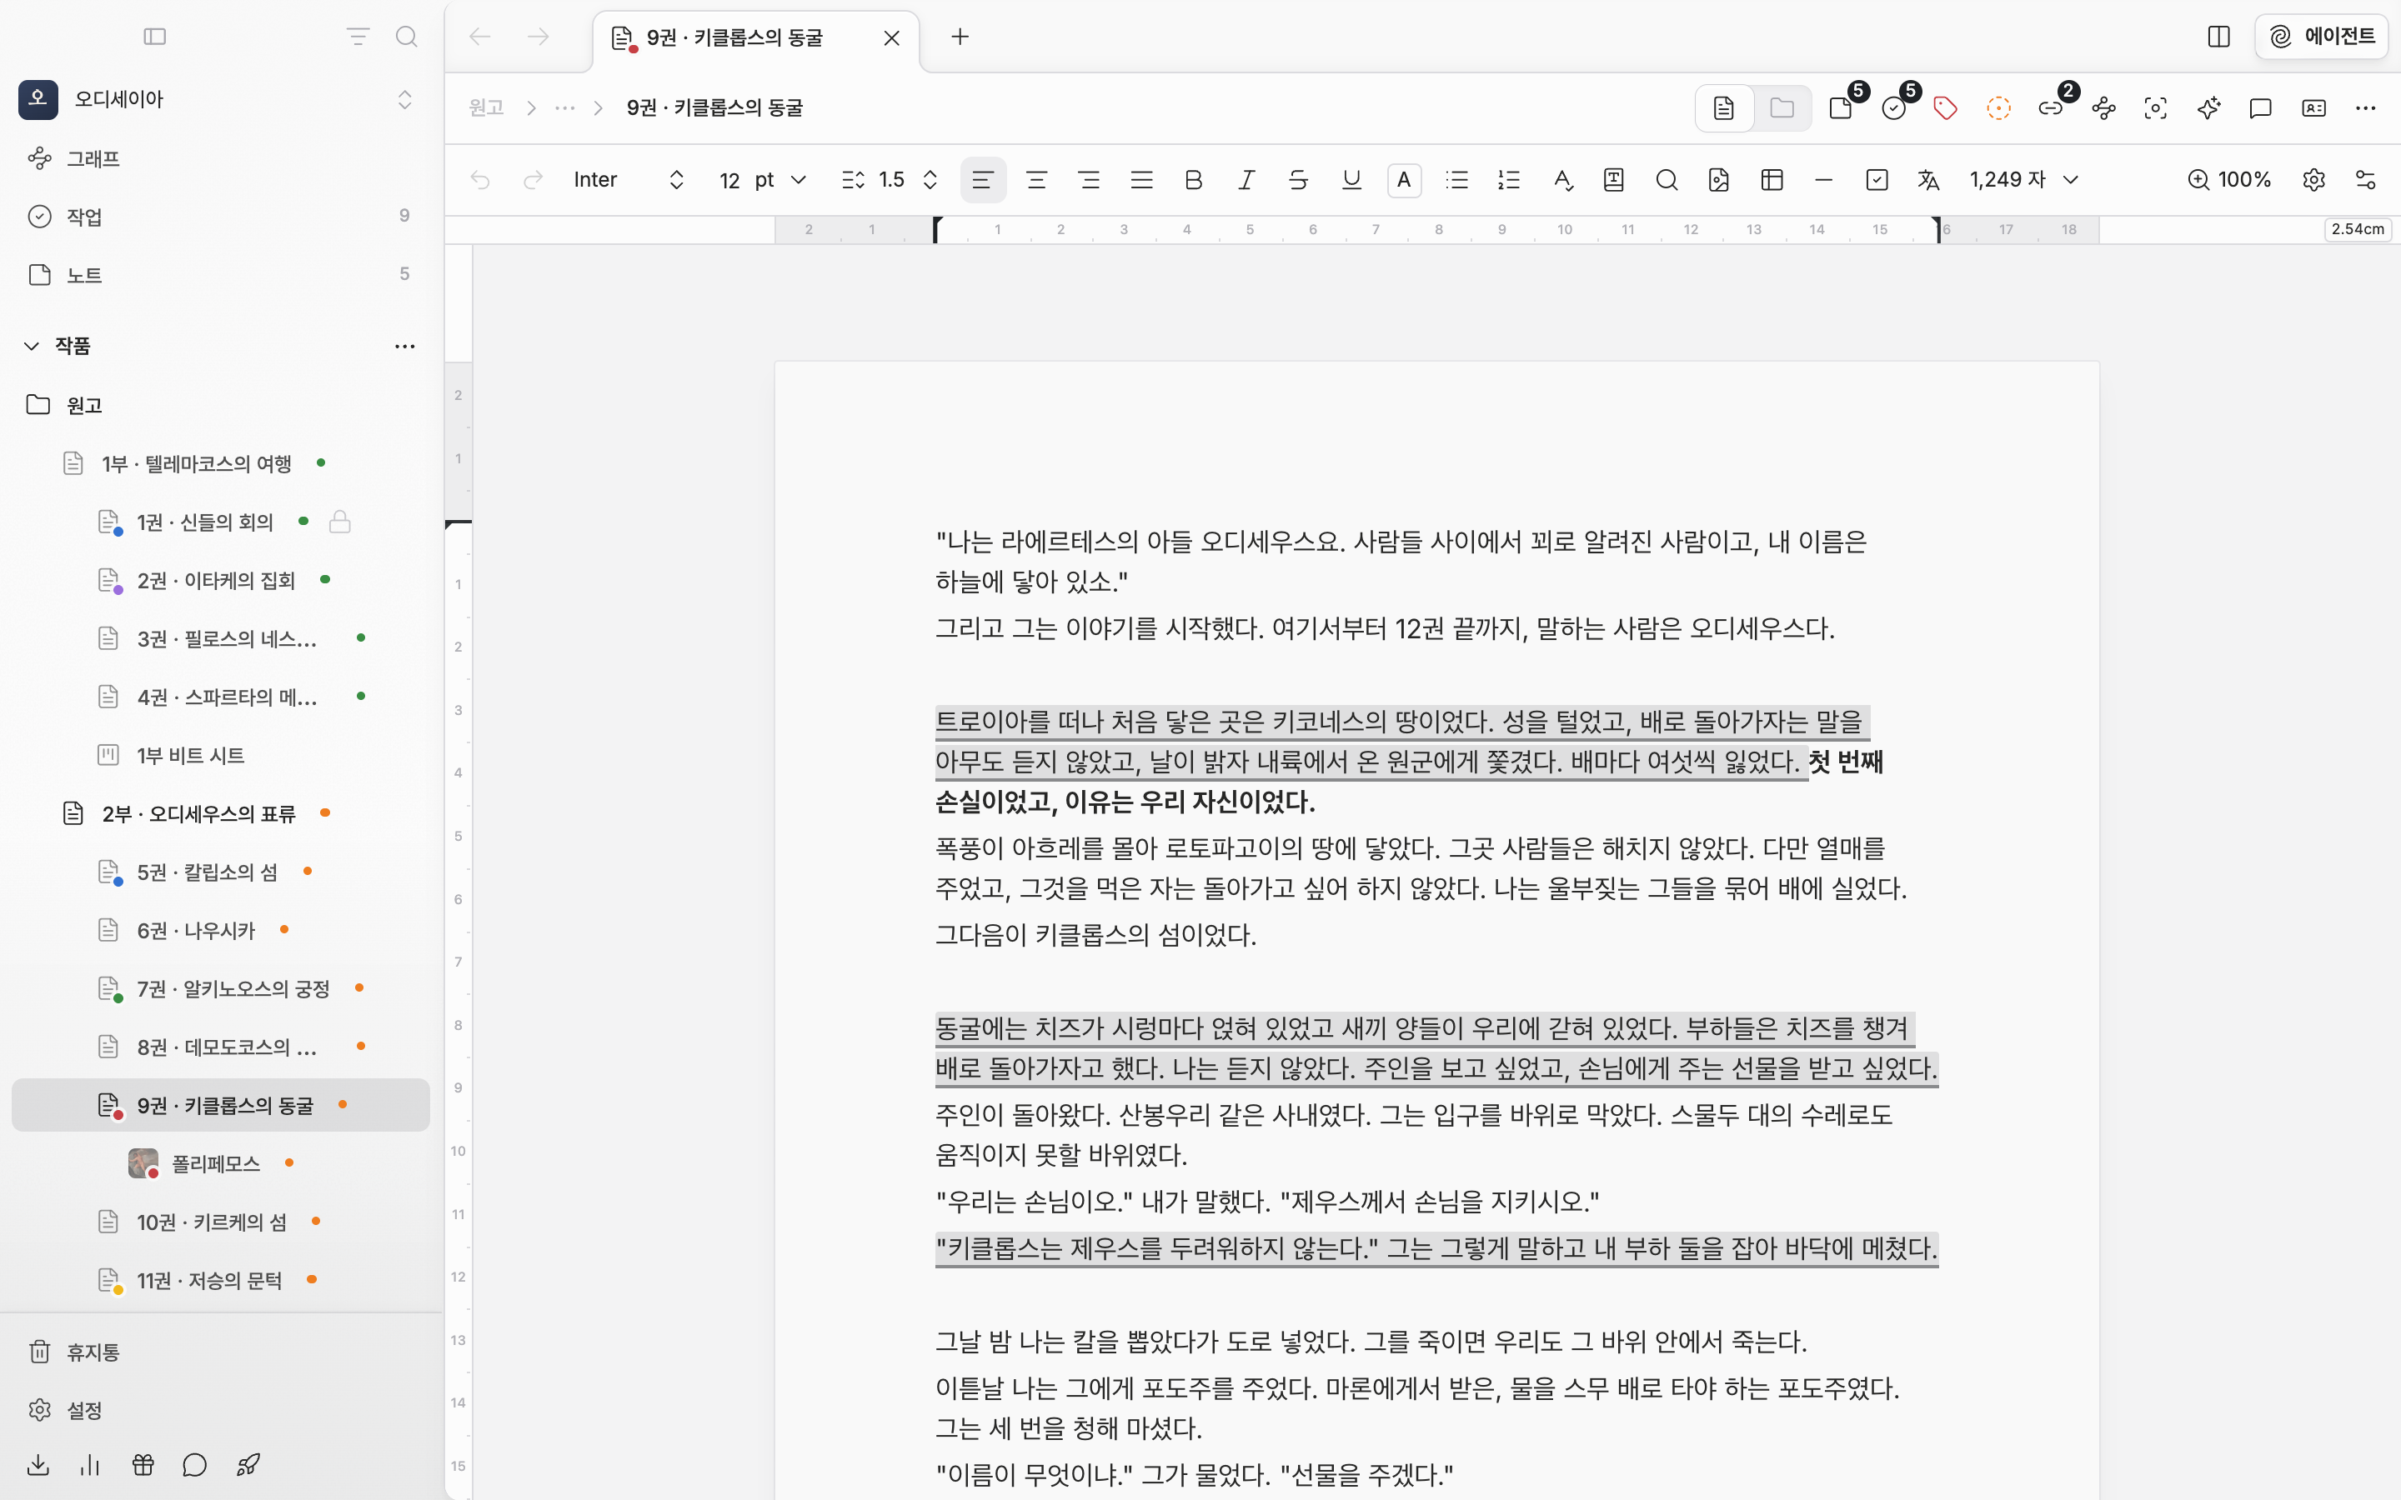Open 설정 in the sidebar
Screen dimensions: 2401x1500
[x=220, y=1410]
